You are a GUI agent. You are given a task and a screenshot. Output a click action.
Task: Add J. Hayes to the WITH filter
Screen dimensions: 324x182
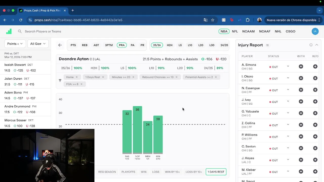(x=301, y=160)
